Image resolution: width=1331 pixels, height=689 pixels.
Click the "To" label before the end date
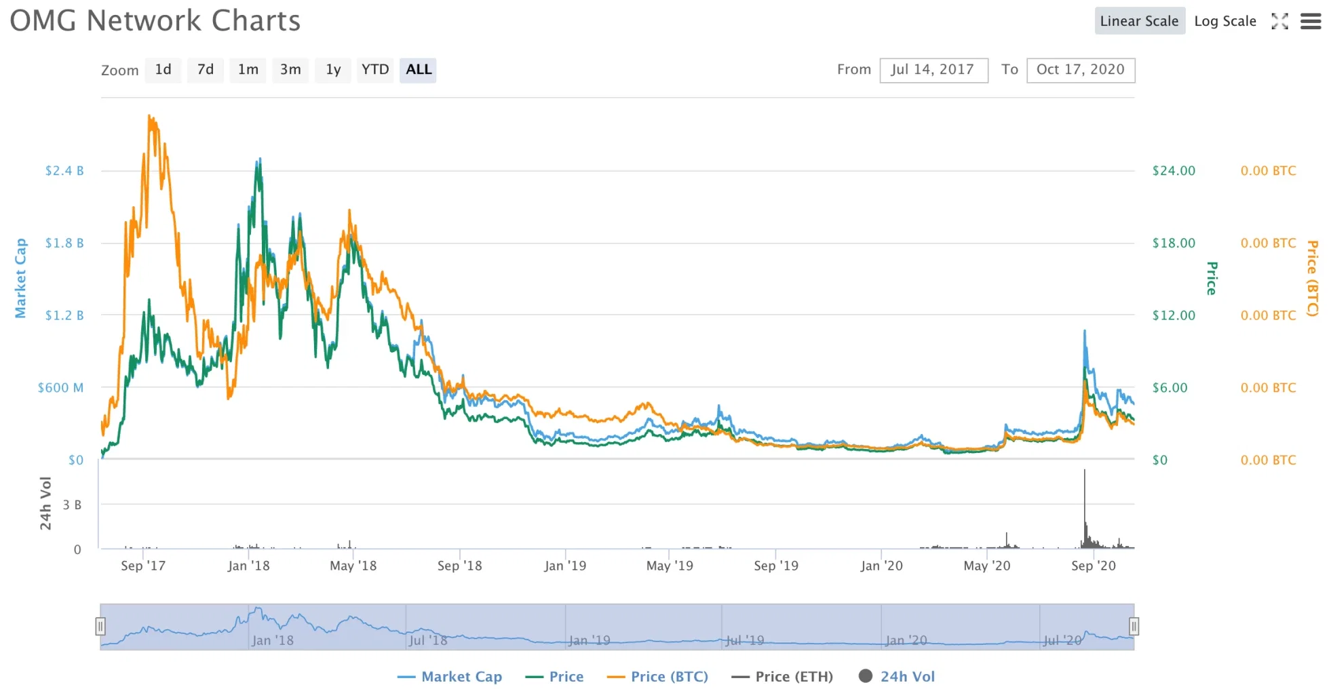click(x=1009, y=70)
